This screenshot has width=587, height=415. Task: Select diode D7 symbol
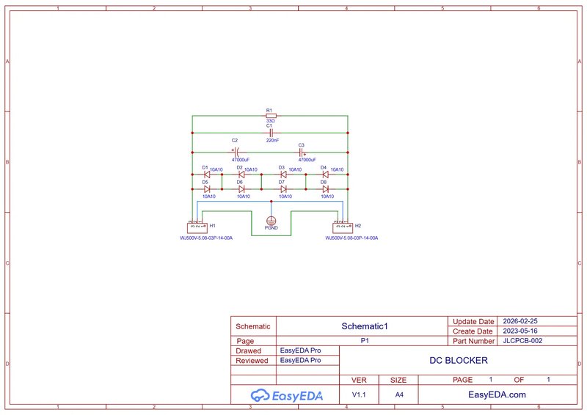tap(283, 189)
